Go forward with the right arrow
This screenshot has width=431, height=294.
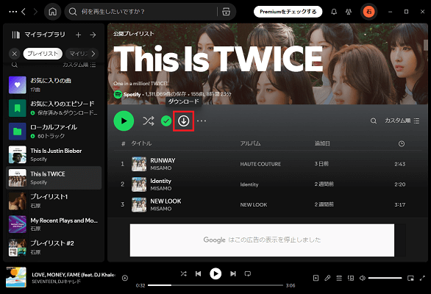pos(35,12)
